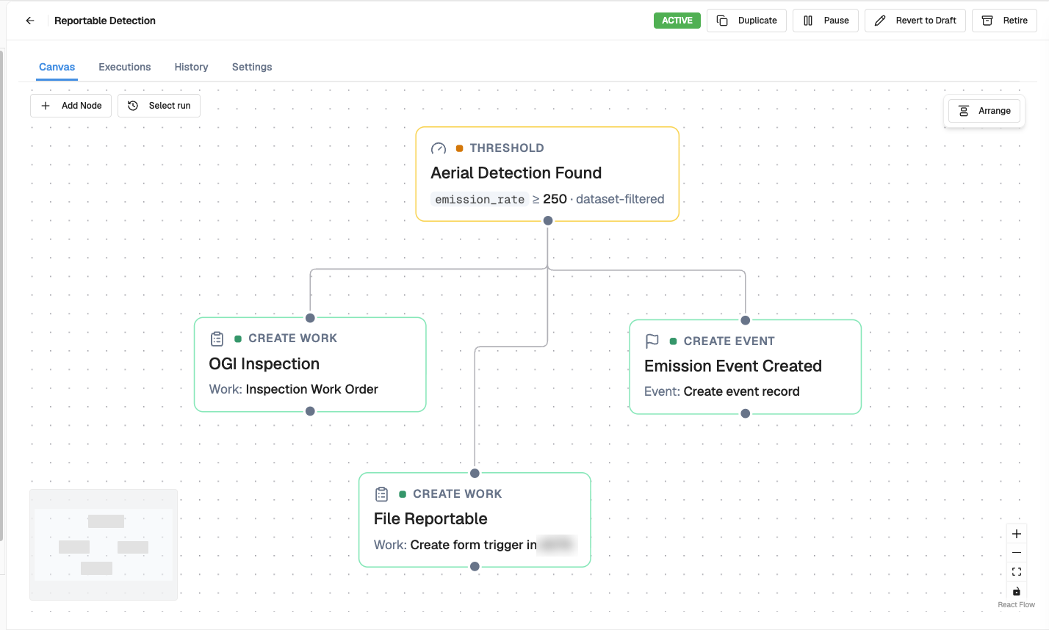This screenshot has height=630, width=1049.
Task: Click the fit view icon
Action: coord(1017,572)
